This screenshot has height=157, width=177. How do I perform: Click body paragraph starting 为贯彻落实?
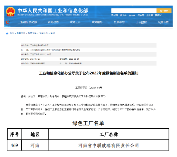[88, 109]
